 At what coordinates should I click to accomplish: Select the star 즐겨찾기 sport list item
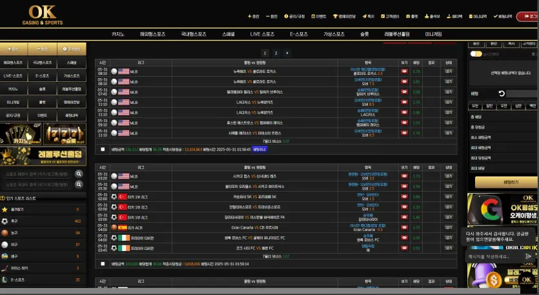(x=43, y=209)
